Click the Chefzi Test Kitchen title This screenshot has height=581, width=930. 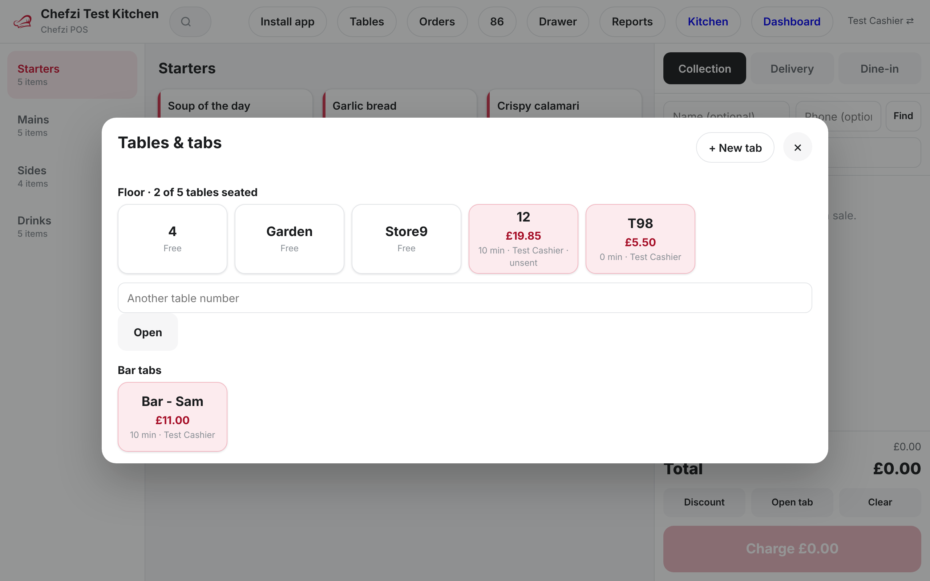point(100,14)
